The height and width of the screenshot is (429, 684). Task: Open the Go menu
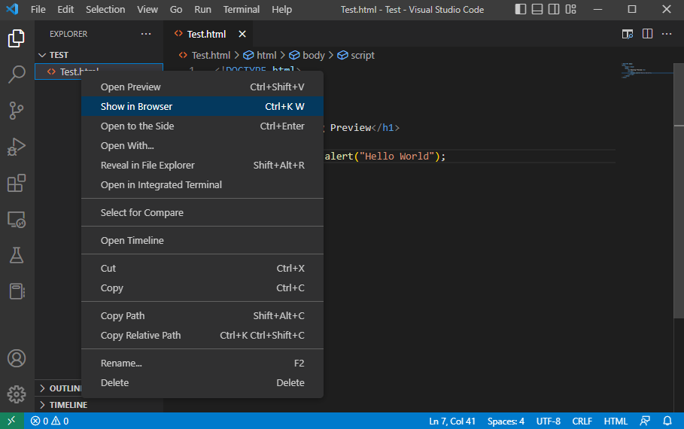[176, 9]
